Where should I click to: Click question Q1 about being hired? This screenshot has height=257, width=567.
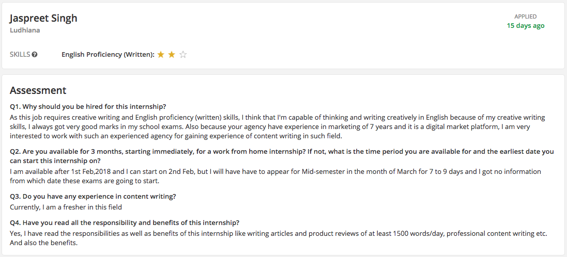[88, 107]
